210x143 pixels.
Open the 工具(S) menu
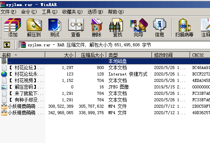[50, 12]
